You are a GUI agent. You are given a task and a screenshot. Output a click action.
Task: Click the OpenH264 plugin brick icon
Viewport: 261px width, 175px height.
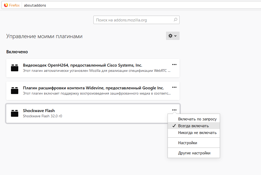coord(15,68)
